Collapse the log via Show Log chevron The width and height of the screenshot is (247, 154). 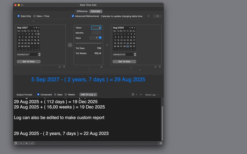coord(158,95)
